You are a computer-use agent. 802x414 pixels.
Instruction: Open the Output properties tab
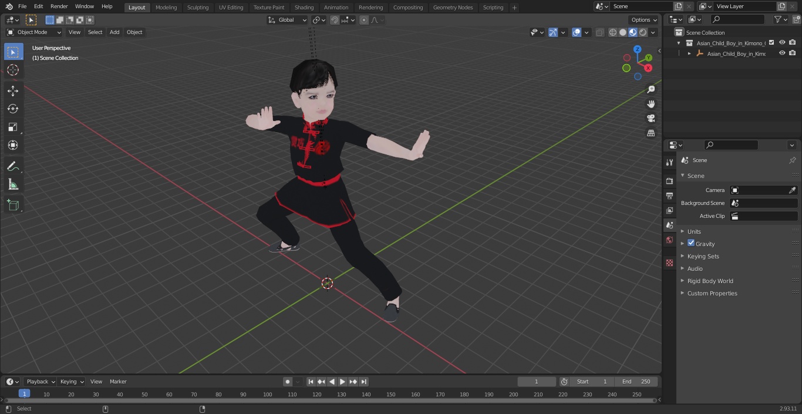(x=669, y=196)
